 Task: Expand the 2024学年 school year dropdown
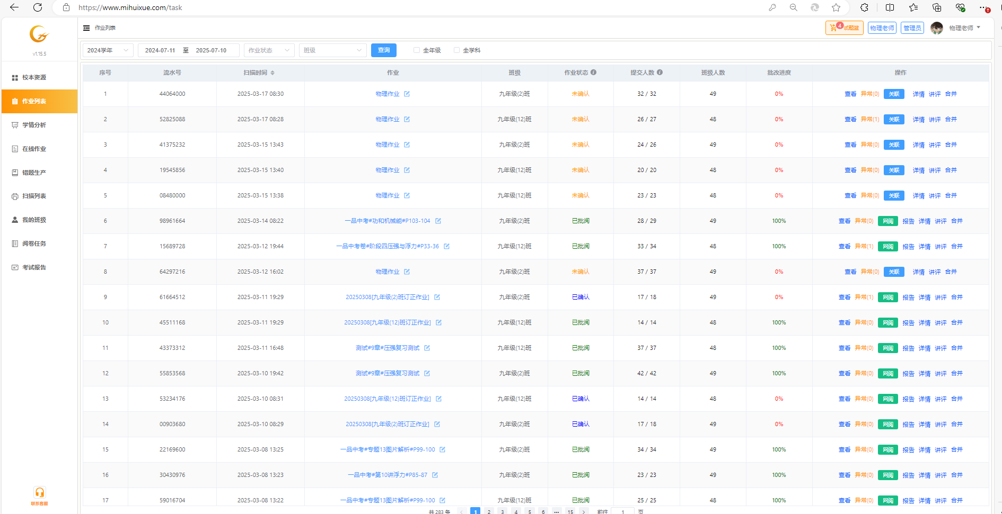tap(108, 50)
